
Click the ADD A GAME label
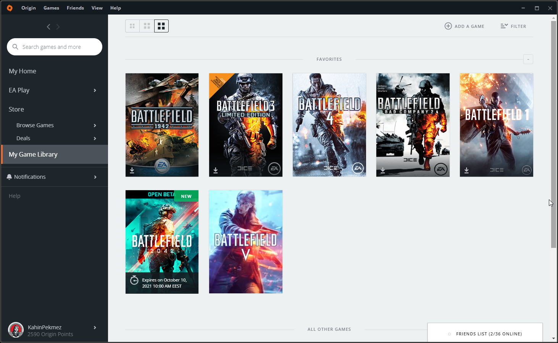pos(469,26)
